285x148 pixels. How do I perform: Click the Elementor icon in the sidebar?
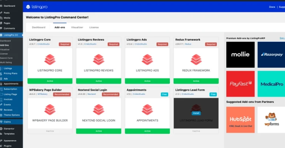(2, 128)
